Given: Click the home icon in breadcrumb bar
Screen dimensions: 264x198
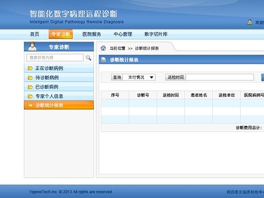Looking at the screenshot, I should (103, 48).
